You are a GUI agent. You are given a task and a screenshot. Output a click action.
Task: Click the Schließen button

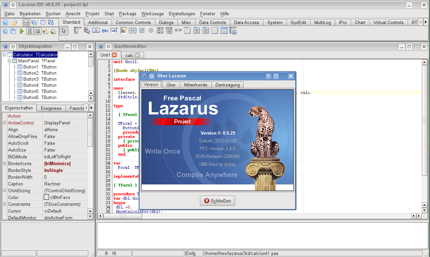[x=217, y=201]
